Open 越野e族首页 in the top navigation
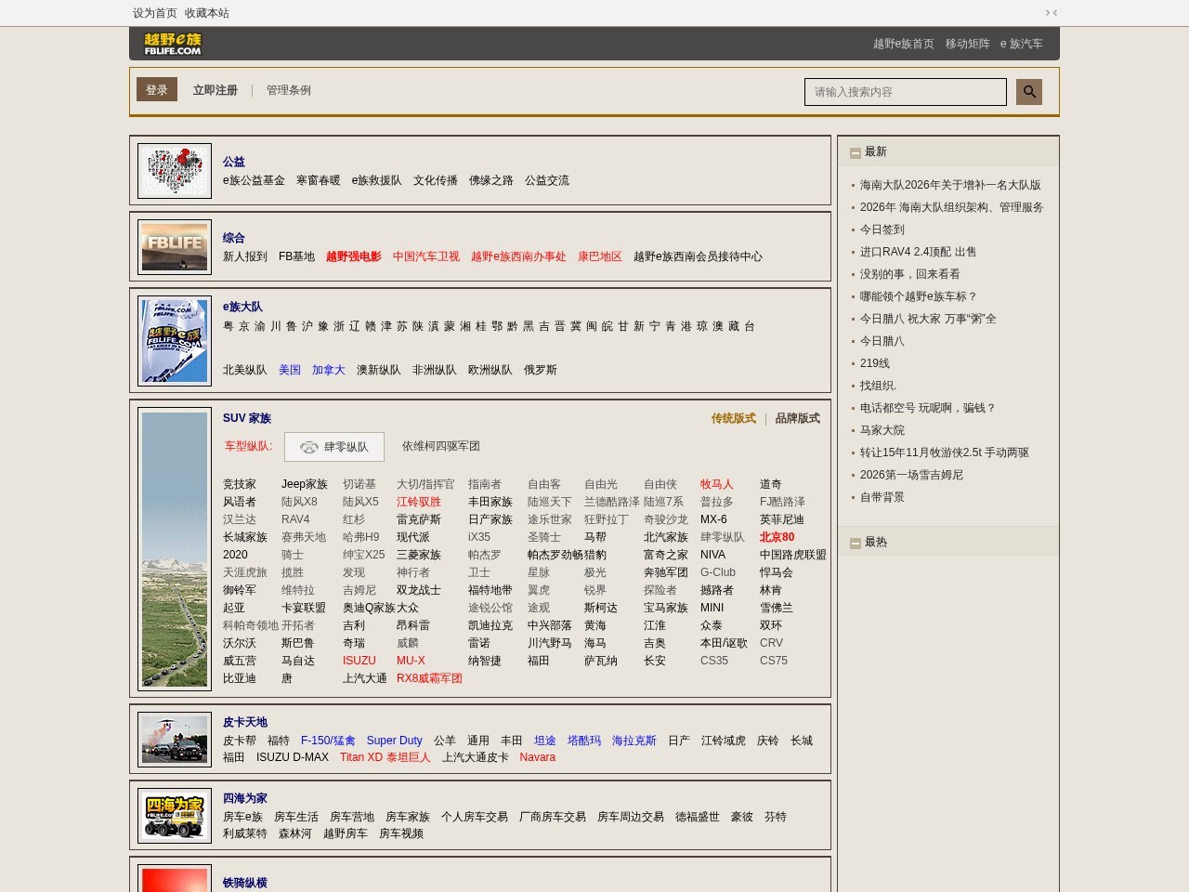 pyautogui.click(x=903, y=44)
